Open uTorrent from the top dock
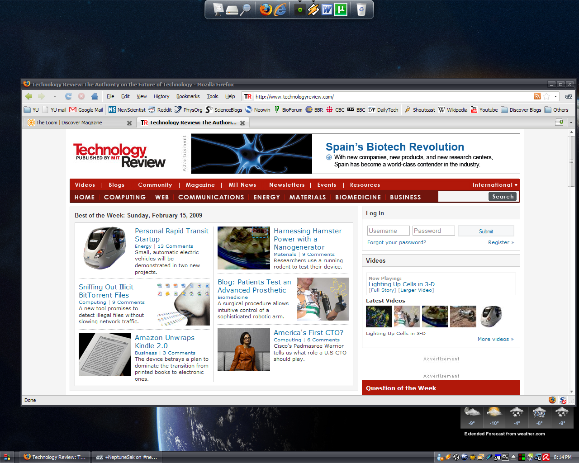 click(x=341, y=9)
